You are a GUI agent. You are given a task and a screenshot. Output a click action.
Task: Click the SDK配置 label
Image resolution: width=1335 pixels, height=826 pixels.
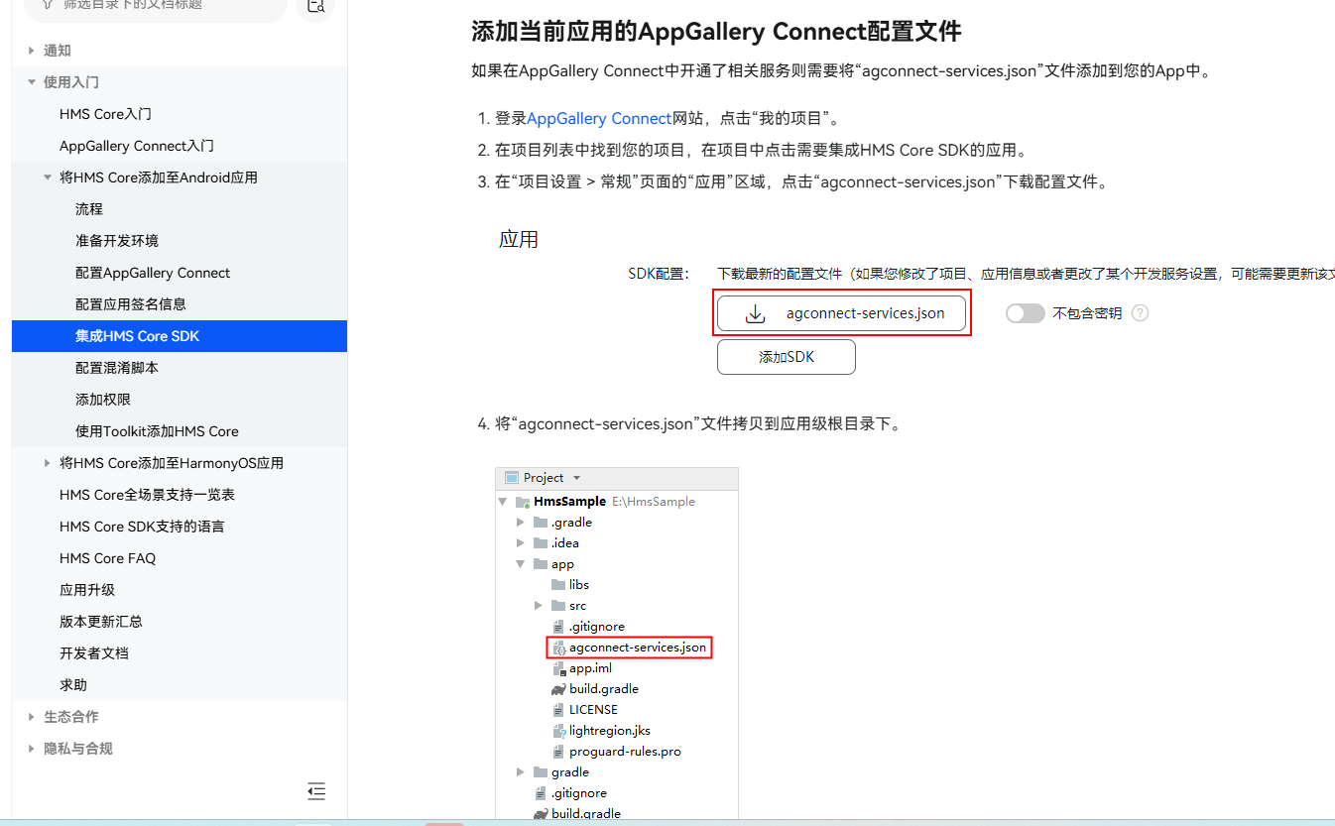659,274
